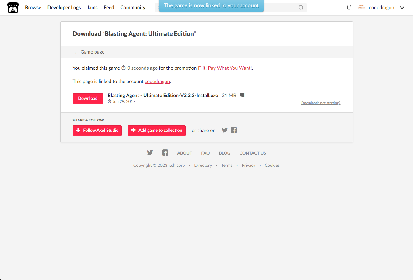The image size is (413, 280).
Task: Open the Browse menu
Action: (x=33, y=8)
